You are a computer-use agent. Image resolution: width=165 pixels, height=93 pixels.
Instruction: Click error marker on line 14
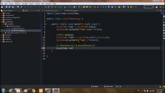tap(42, 48)
